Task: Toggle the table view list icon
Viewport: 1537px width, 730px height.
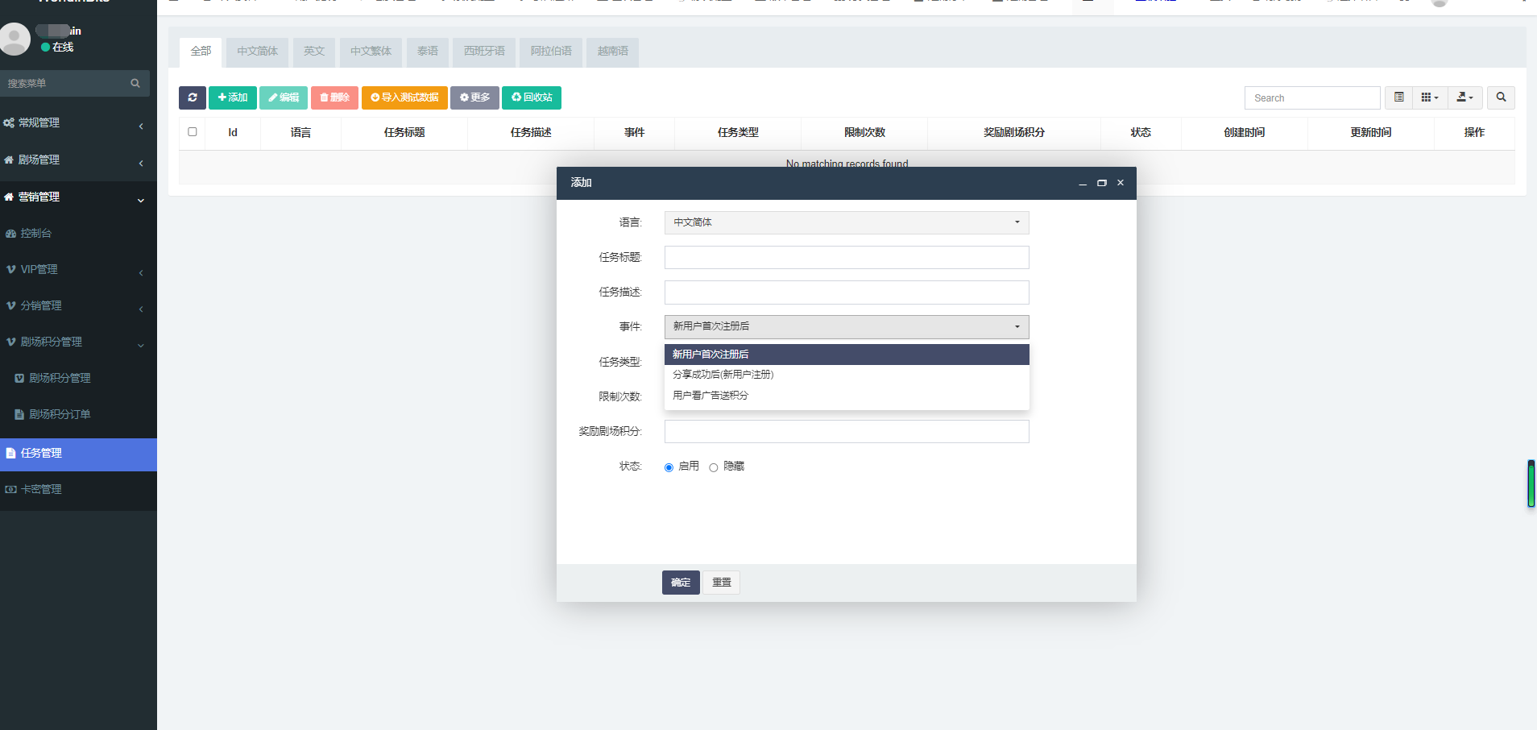Action: [1398, 97]
